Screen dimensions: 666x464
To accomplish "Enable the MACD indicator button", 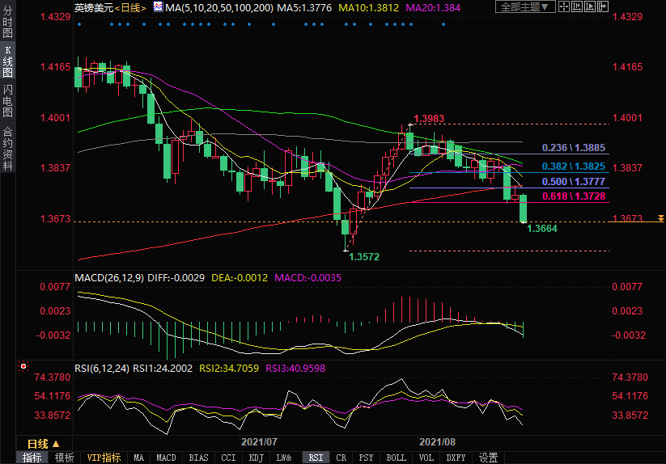I will click(166, 458).
